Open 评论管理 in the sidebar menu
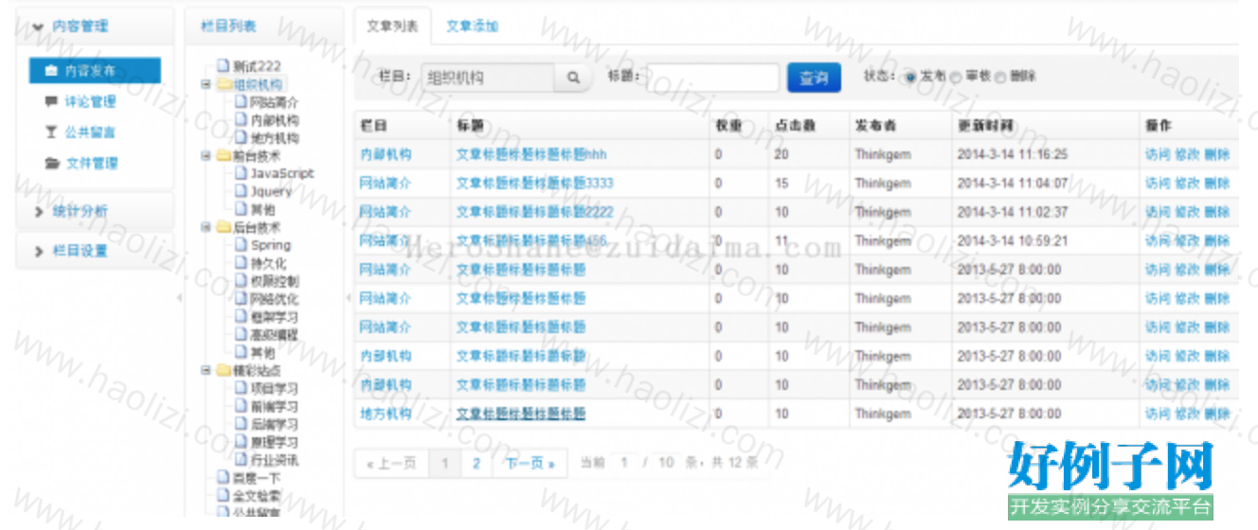1258x530 pixels. tap(90, 102)
